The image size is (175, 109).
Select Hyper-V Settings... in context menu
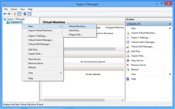pos(43,36)
